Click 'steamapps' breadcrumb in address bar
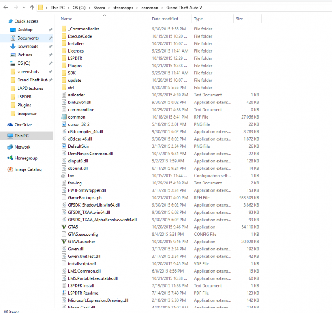332x313 pixels. [x=123, y=8]
